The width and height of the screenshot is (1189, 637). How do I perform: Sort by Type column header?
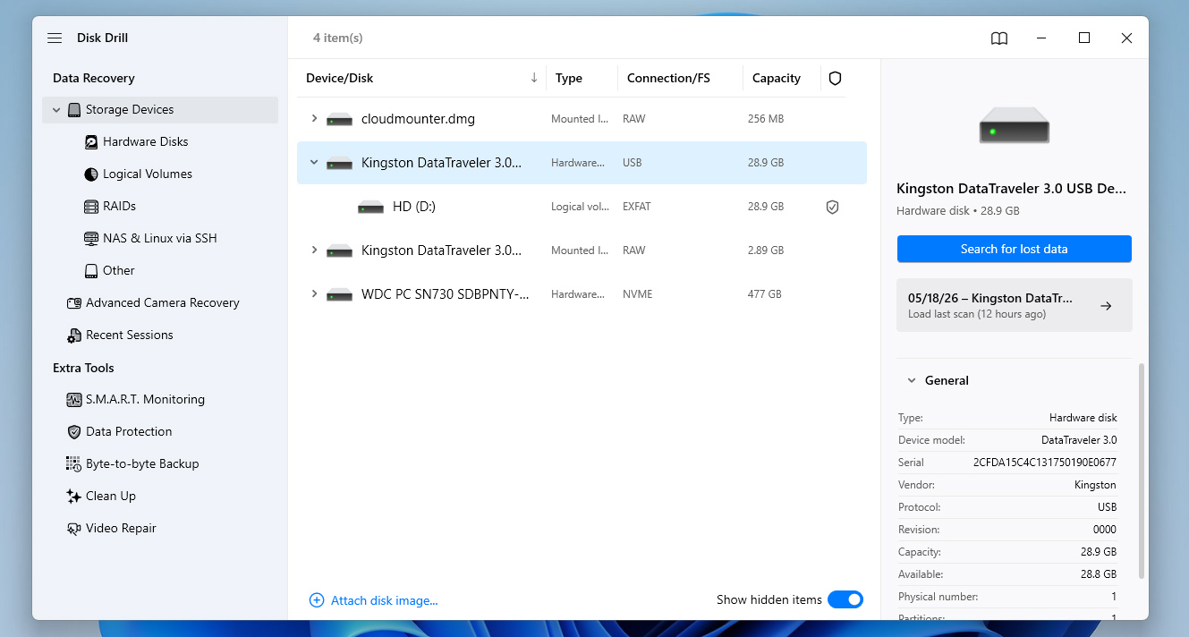coord(569,78)
